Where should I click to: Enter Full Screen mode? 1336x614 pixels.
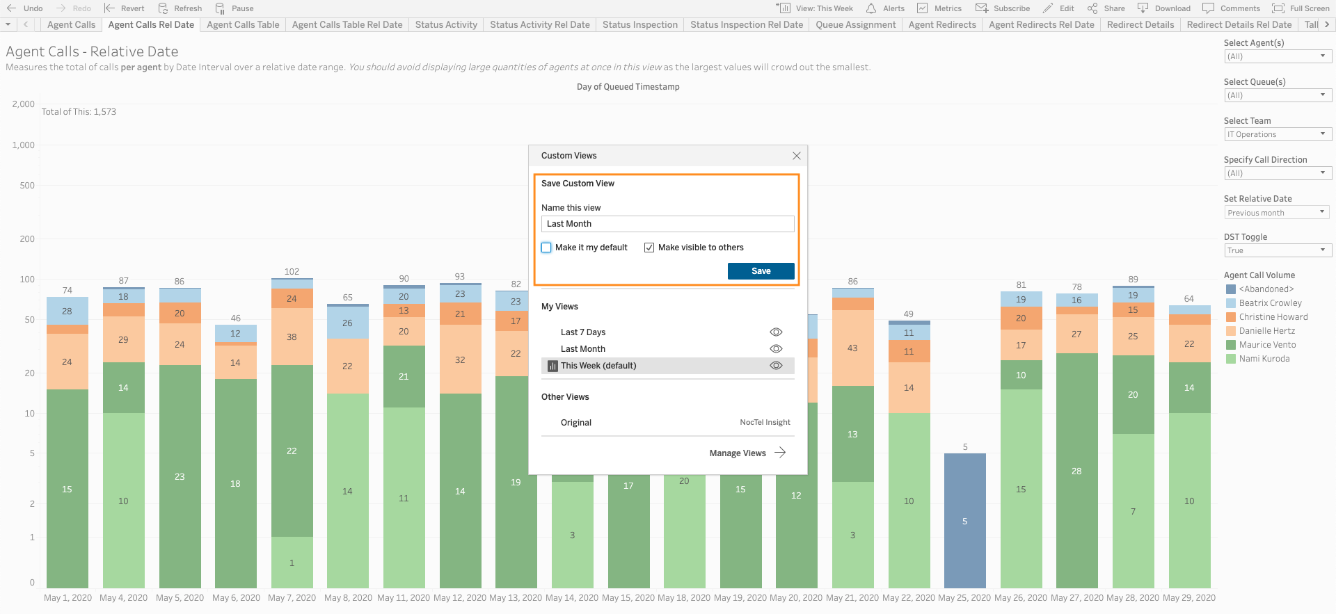[x=1278, y=8]
